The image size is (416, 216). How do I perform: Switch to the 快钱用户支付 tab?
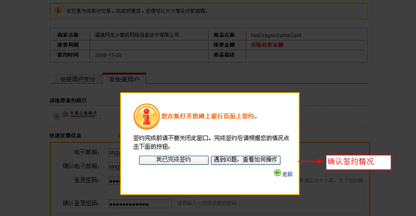coord(78,79)
